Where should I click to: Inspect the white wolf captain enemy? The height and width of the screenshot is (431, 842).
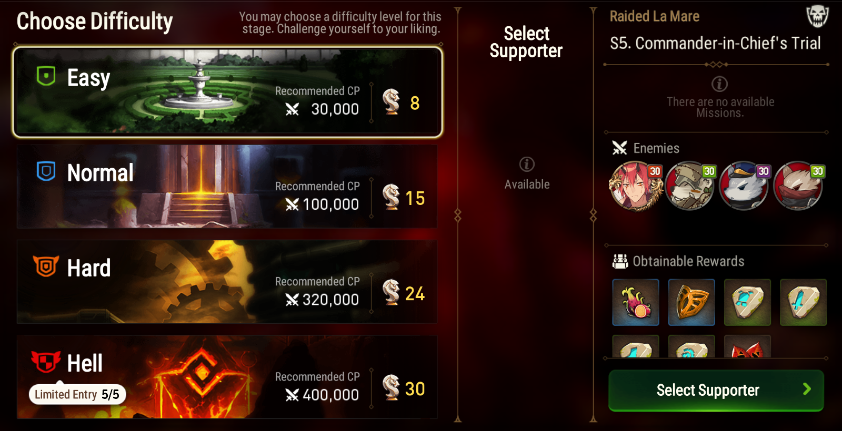[744, 186]
